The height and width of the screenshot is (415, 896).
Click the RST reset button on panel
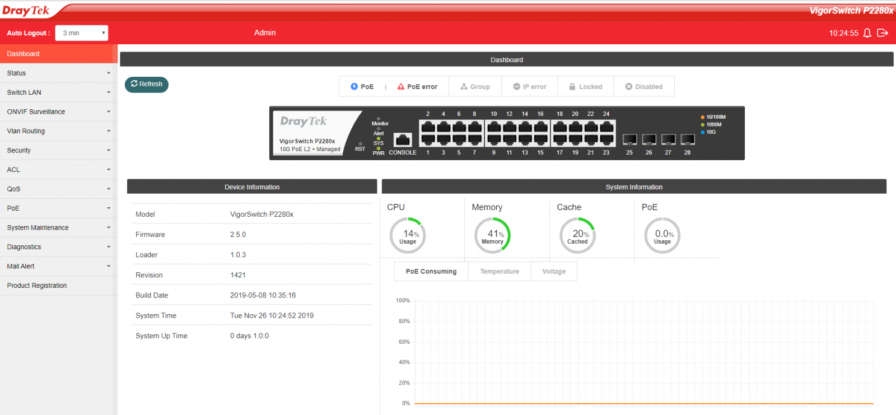tap(360, 144)
